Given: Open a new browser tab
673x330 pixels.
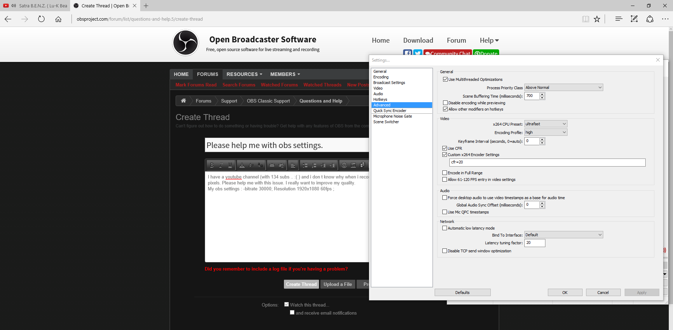Looking at the screenshot, I should coord(146,6).
